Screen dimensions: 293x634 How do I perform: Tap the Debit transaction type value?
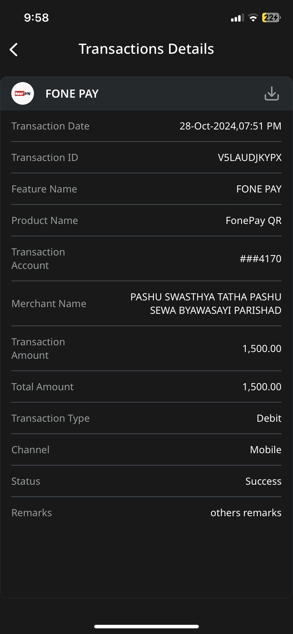[269, 418]
